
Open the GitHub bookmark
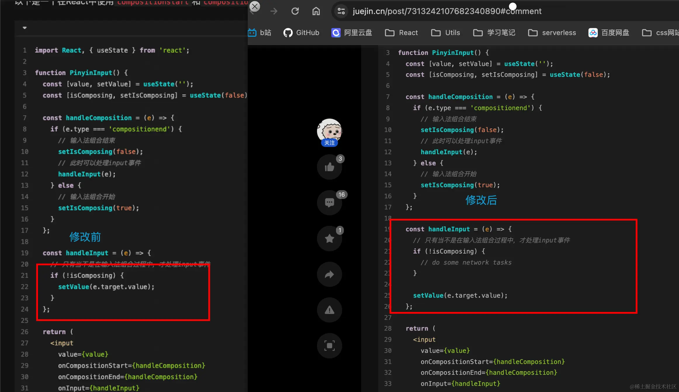[x=301, y=33]
